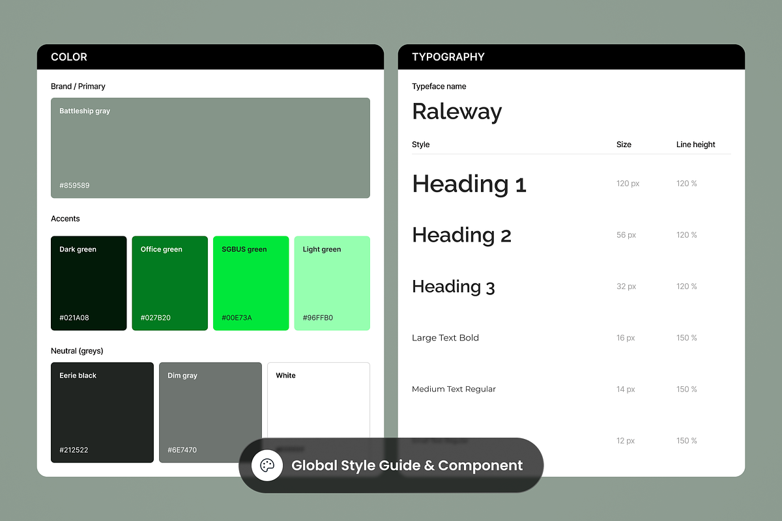Click the palette icon in the bottom banner
The image size is (782, 521).
point(267,465)
